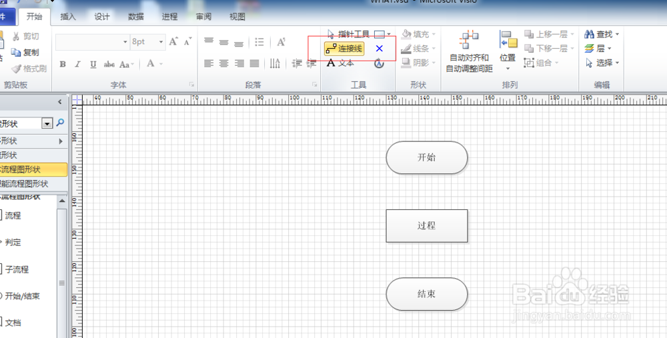Change text direction to vertical
667x338 pixels.
(275, 63)
